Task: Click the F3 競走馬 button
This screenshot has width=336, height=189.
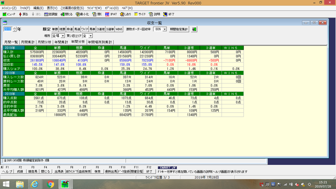Action: (33, 171)
